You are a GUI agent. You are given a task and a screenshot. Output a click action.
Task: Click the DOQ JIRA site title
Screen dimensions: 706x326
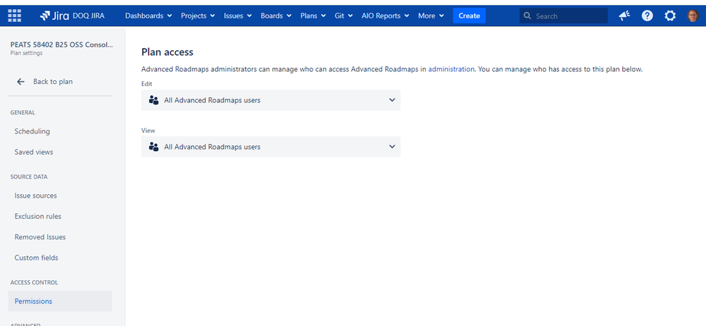click(x=88, y=16)
